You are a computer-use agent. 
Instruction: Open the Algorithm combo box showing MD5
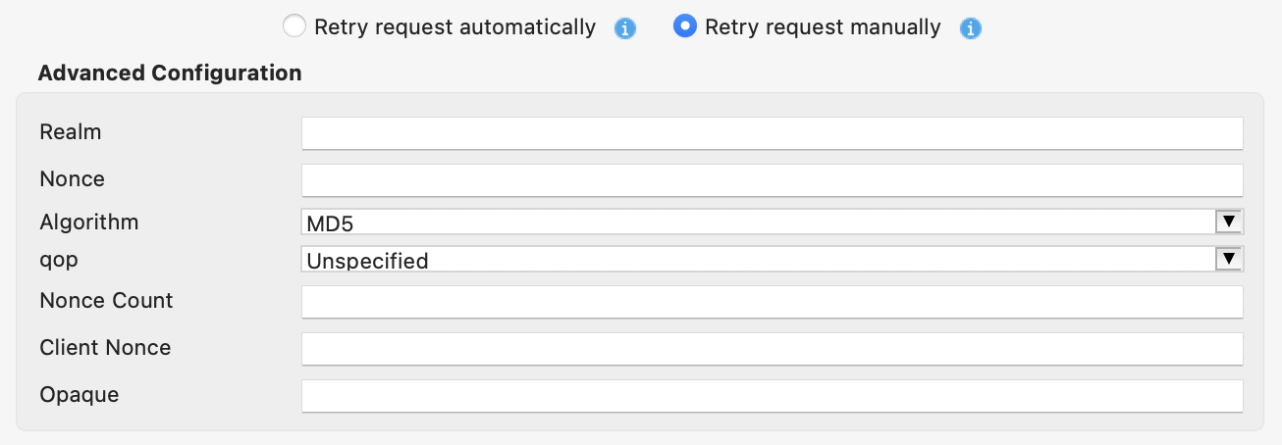click(756, 222)
